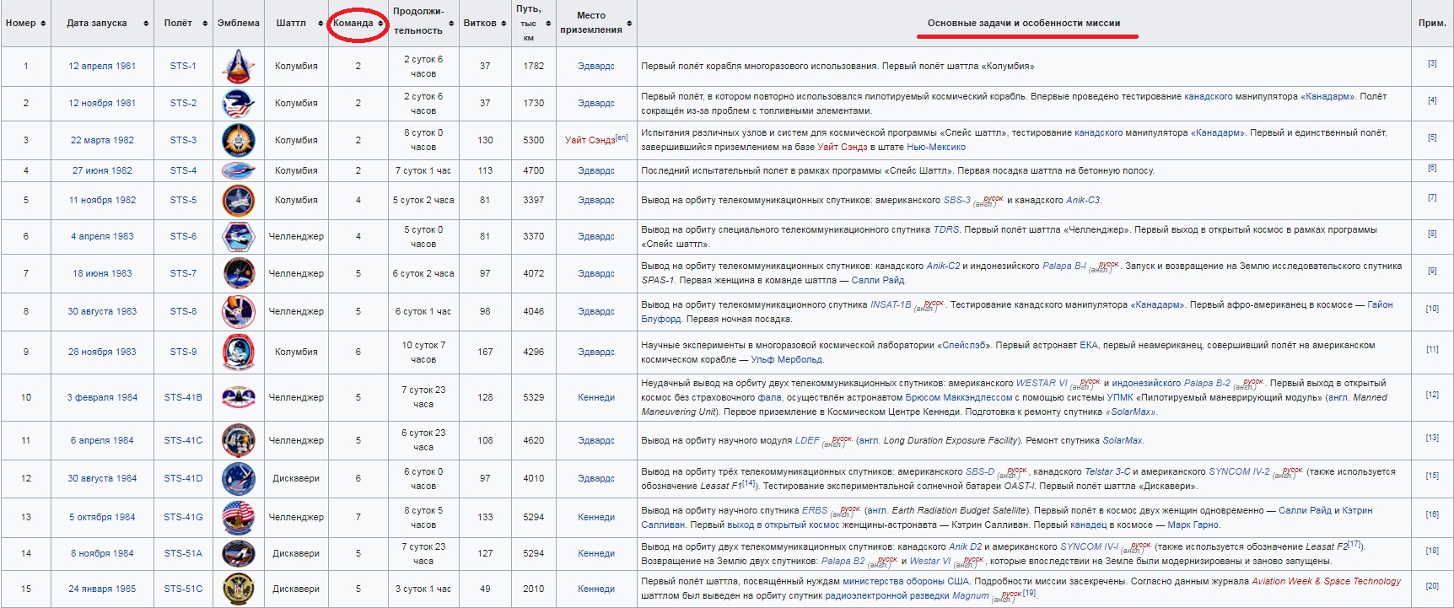The image size is (1454, 608).
Task: Open the TDRS satellite link
Action: 946,229
